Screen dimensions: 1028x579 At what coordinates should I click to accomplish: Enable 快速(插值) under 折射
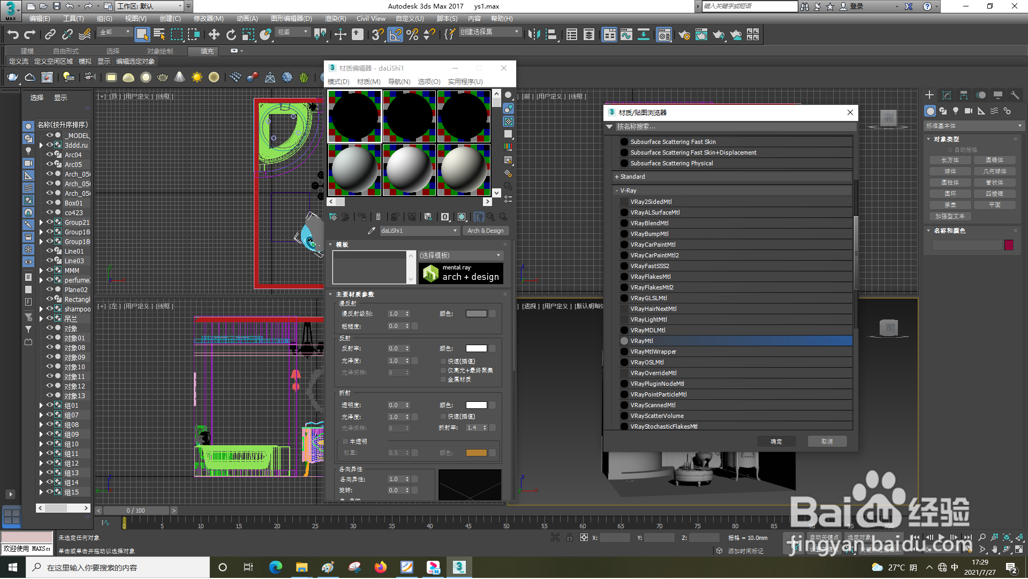[x=443, y=416]
